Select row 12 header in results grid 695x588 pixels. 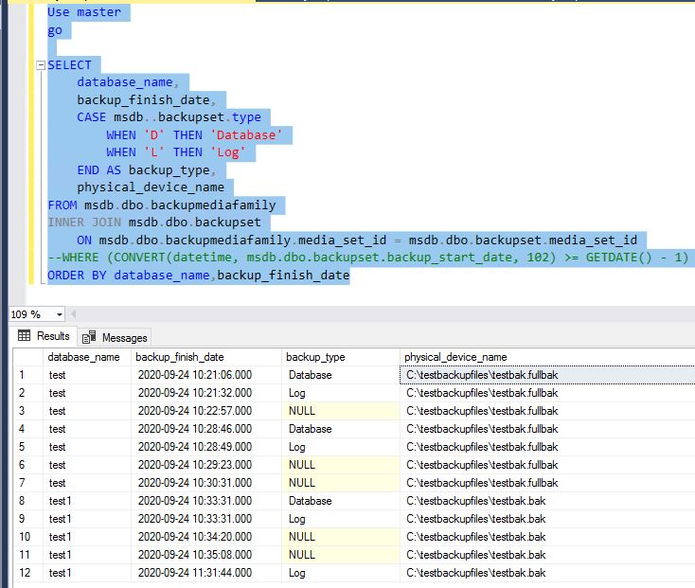click(x=27, y=573)
